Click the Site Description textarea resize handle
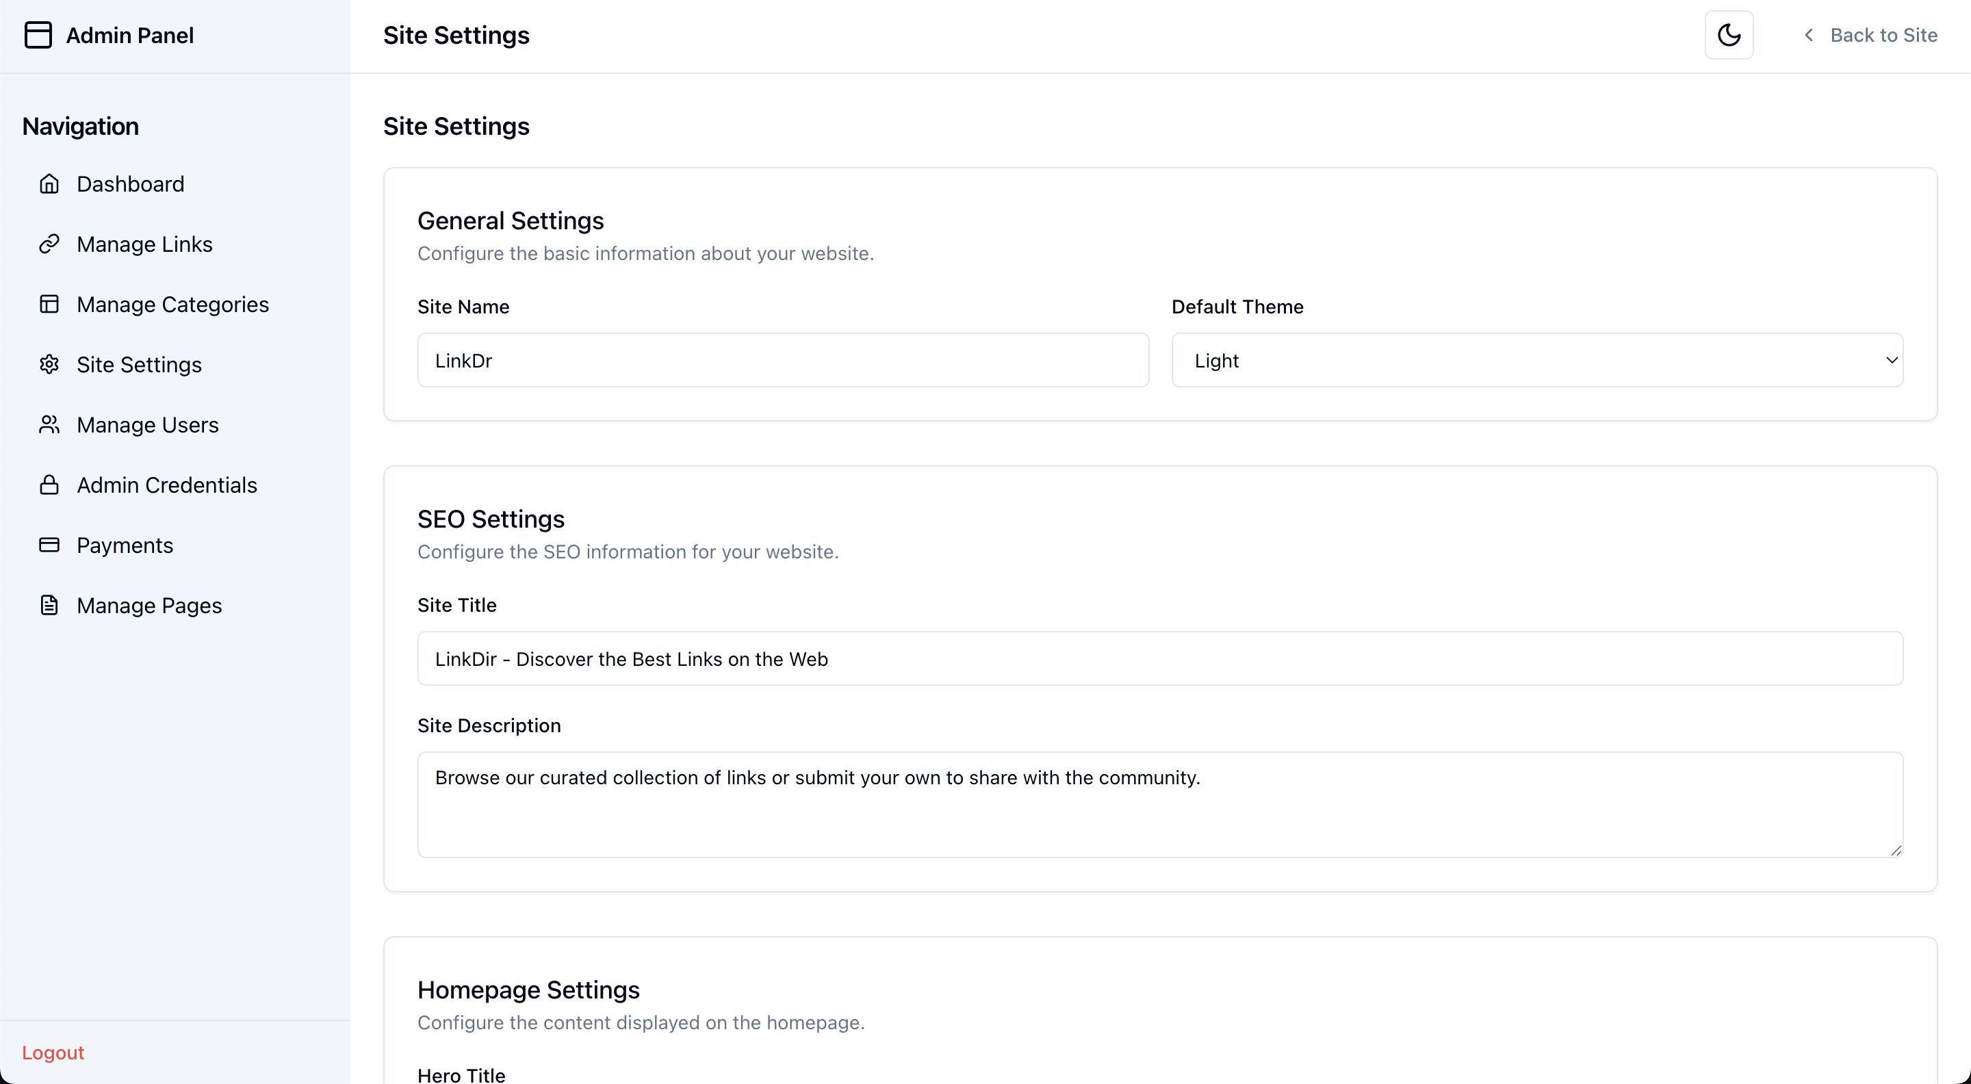This screenshot has width=1971, height=1084. point(1895,850)
